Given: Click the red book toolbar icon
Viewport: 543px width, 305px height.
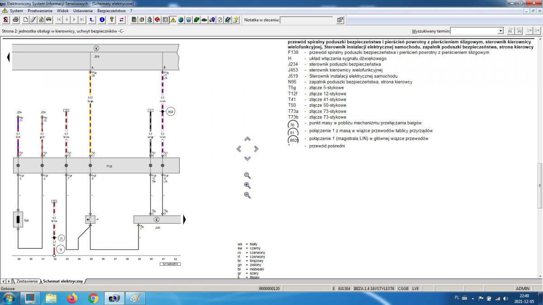Looking at the screenshot, I should click(157, 20).
